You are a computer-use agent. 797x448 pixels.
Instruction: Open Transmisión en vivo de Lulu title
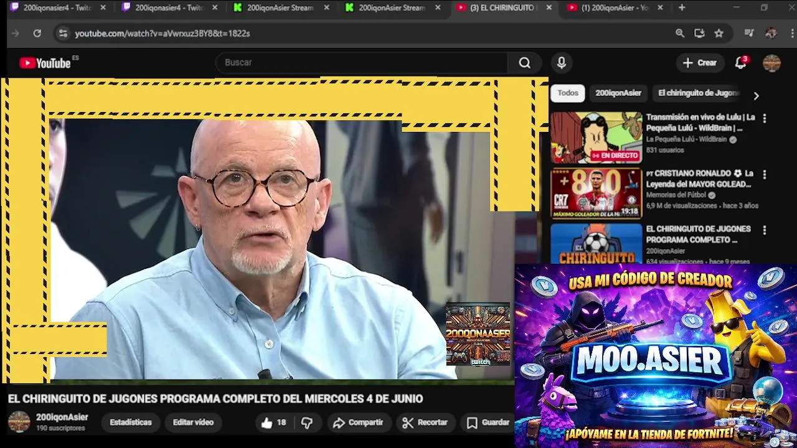[x=700, y=123]
